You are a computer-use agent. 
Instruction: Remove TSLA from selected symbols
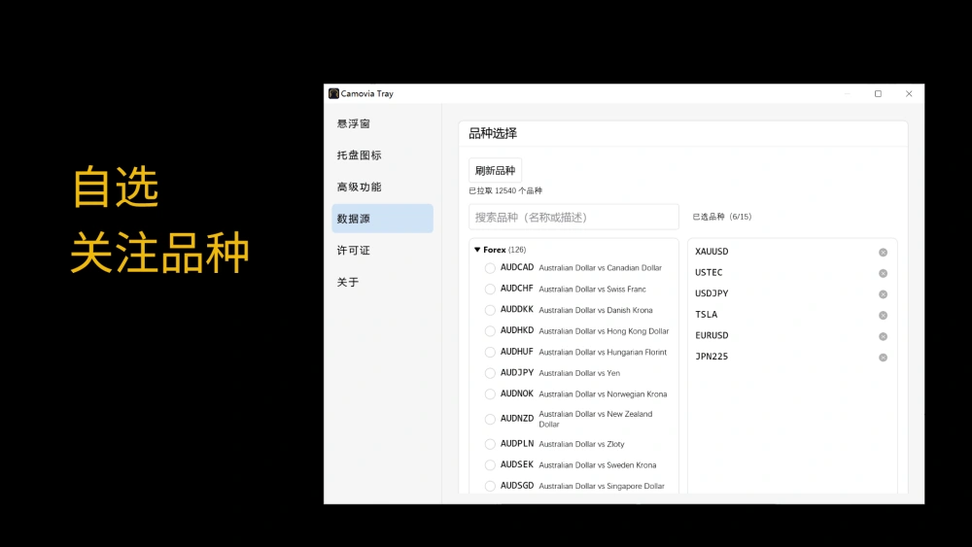883,316
